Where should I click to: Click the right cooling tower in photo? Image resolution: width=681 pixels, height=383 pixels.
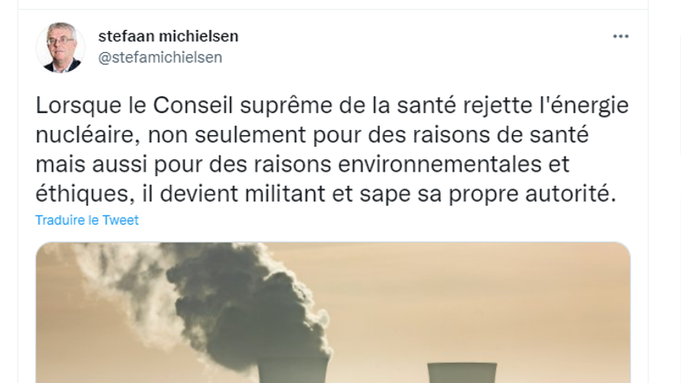point(462,372)
